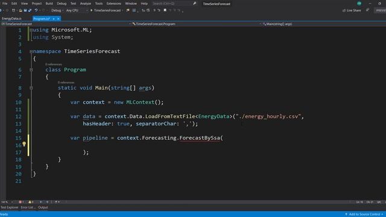Click the Save icon in toolbar

click(25, 10)
